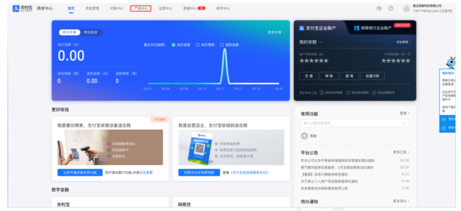This screenshot has width=461, height=211.
Task: Click the 定时自动转账 clock icon
Action: point(322,92)
